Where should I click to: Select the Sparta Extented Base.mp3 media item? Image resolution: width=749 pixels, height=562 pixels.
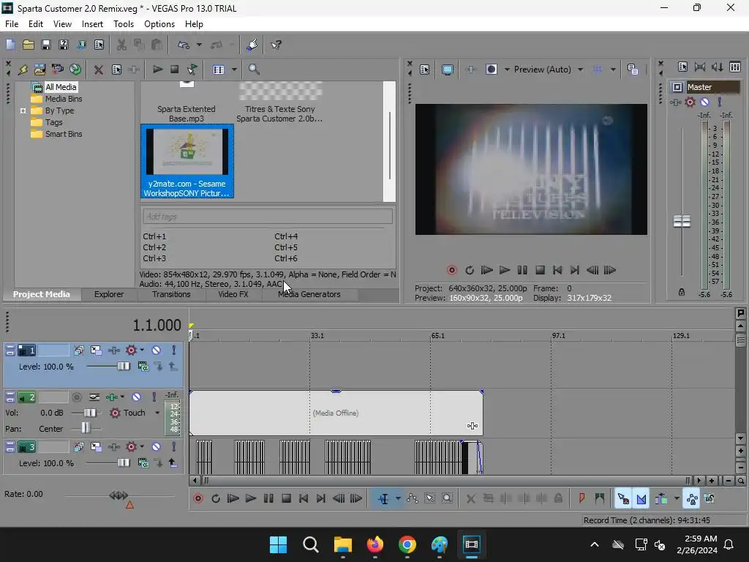pyautogui.click(x=187, y=102)
